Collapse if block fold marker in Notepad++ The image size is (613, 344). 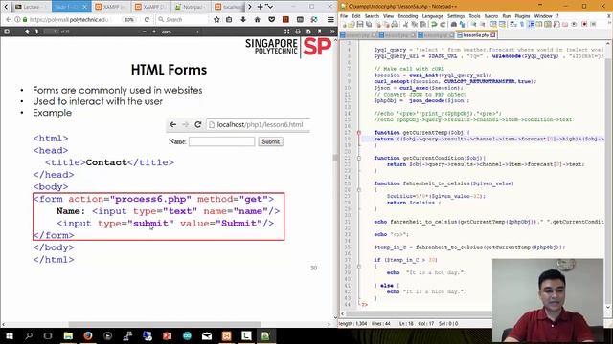click(359, 267)
